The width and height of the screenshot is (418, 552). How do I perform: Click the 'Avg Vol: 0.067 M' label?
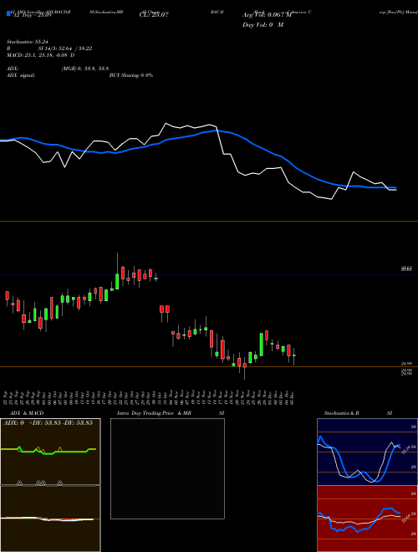pos(267,15)
